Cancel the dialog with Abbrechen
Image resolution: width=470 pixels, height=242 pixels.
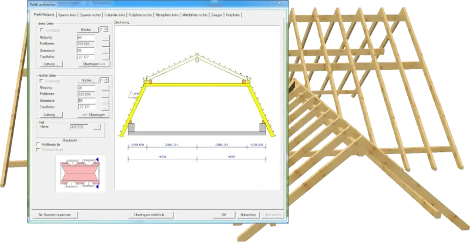pyautogui.click(x=247, y=214)
